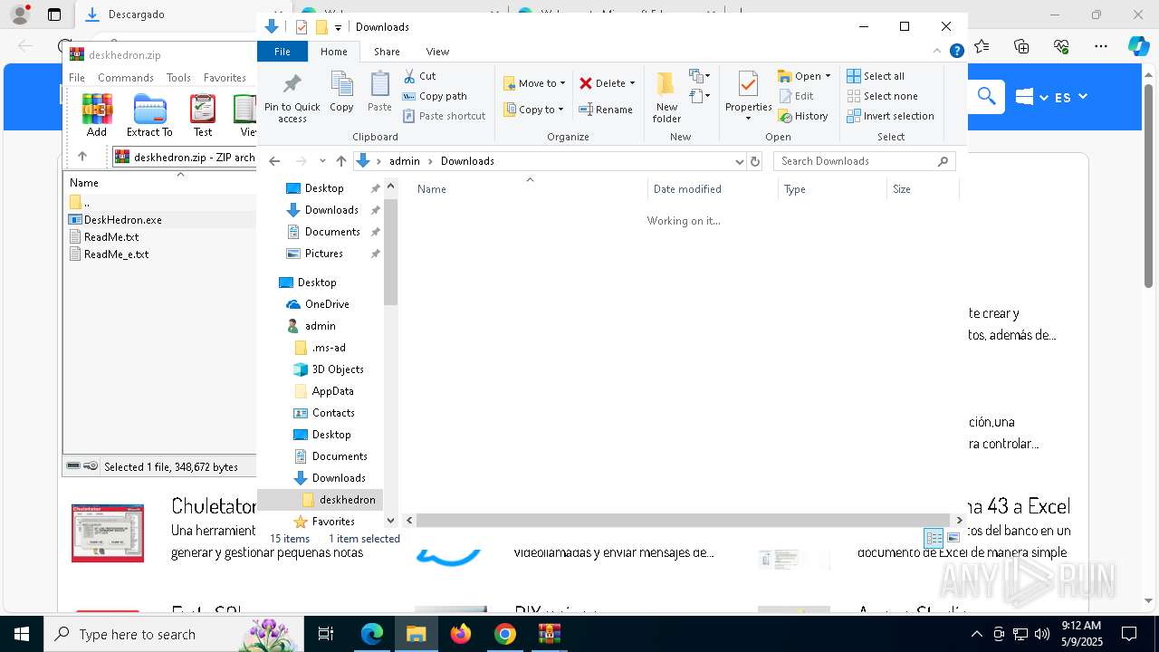This screenshot has width=1159, height=652.
Task: Click the Search Downloads field
Action: (x=865, y=161)
